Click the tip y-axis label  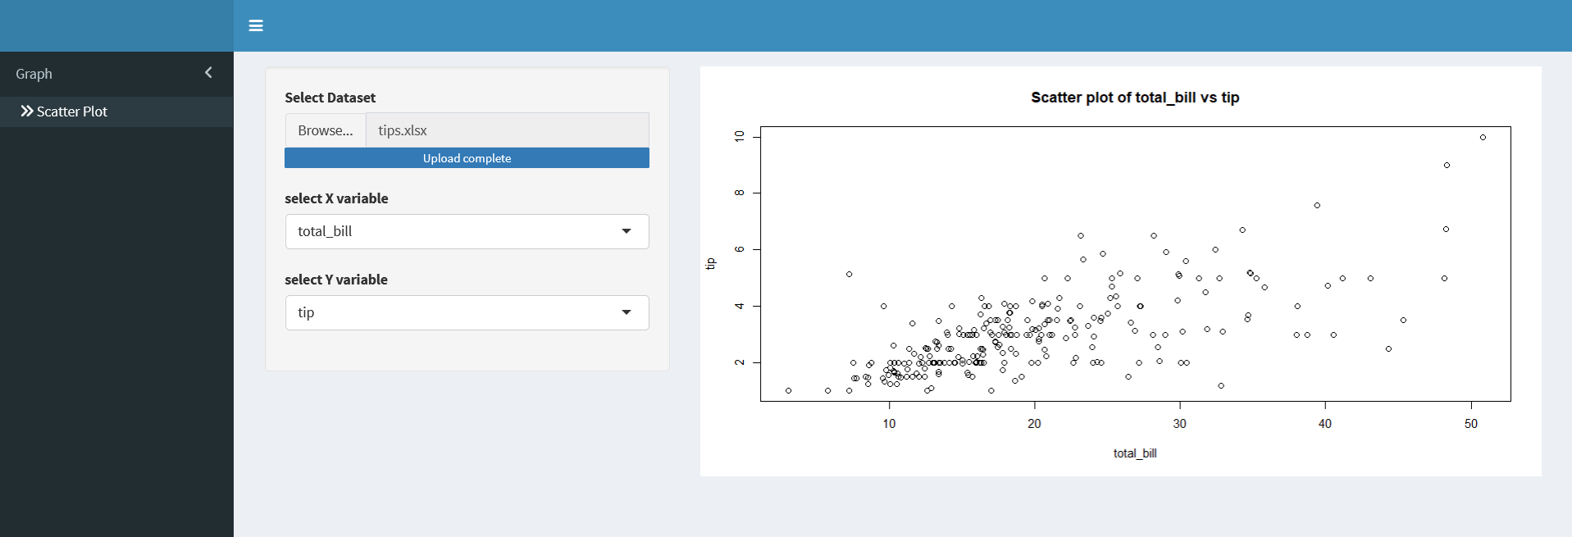point(711,263)
